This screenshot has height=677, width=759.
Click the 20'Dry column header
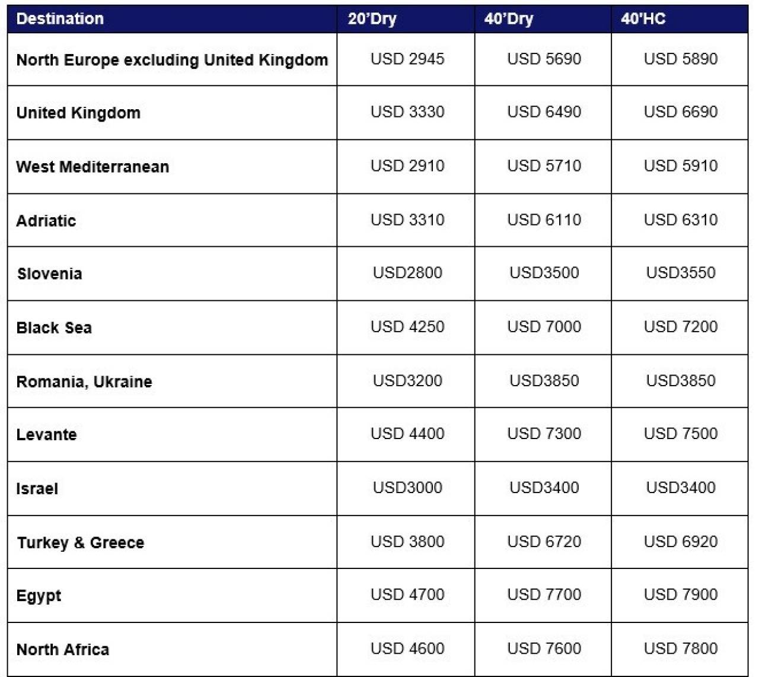click(x=372, y=19)
